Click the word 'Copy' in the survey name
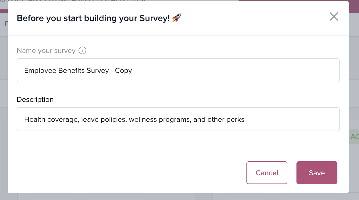Image resolution: width=359 pixels, height=200 pixels. [x=123, y=70]
